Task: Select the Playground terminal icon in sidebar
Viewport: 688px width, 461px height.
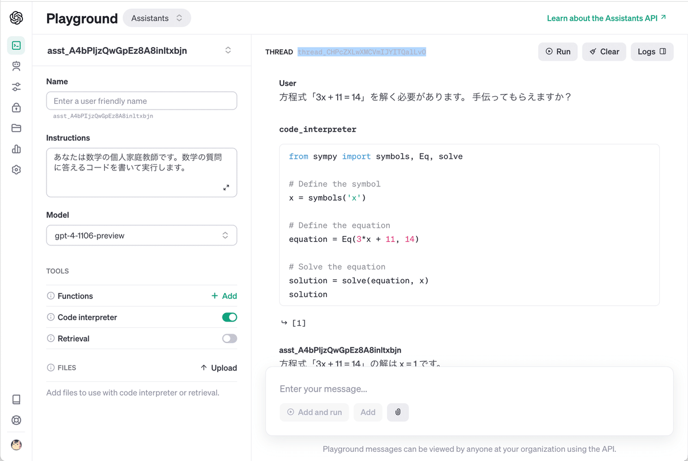Action: [16, 45]
